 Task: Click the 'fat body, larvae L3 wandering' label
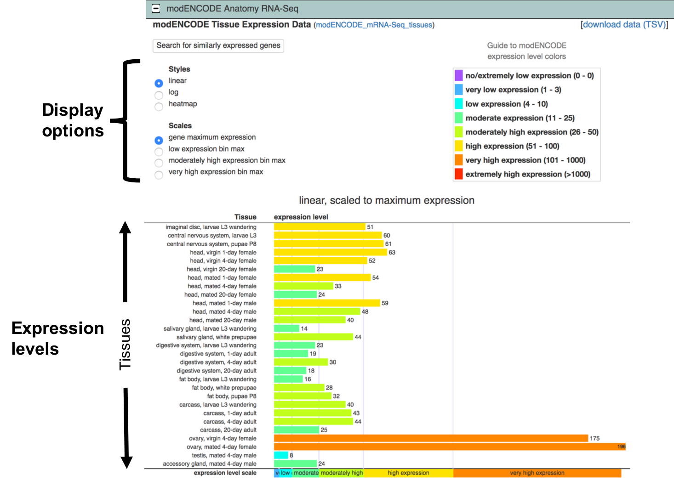tap(218, 379)
